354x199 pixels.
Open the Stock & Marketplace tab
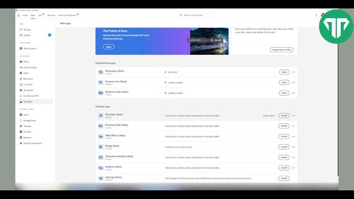(x=67, y=15)
